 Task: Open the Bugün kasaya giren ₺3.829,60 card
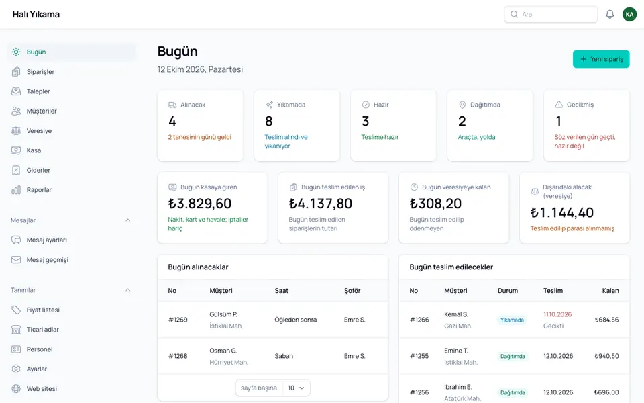pyautogui.click(x=213, y=208)
